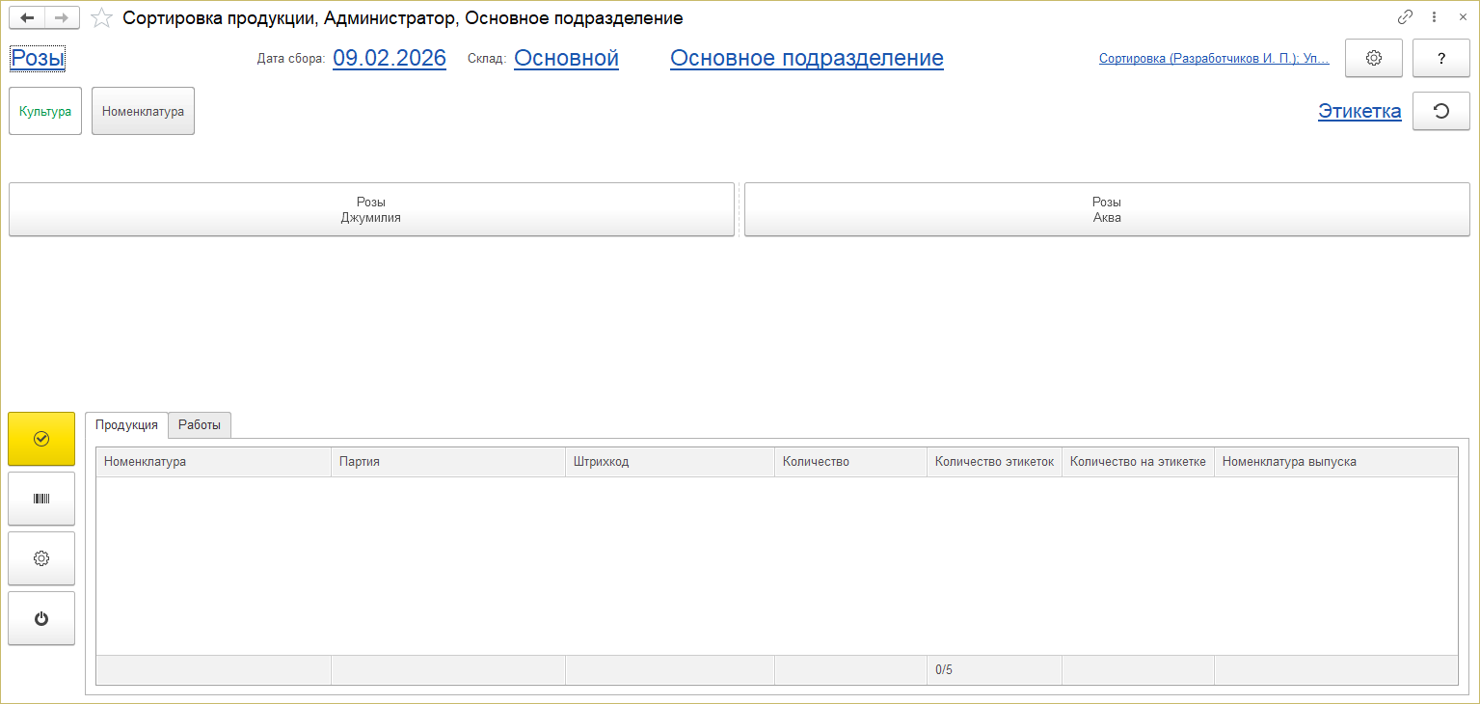Open the gear settings in the top-right header
This screenshot has height=704, width=1480.
(x=1374, y=58)
